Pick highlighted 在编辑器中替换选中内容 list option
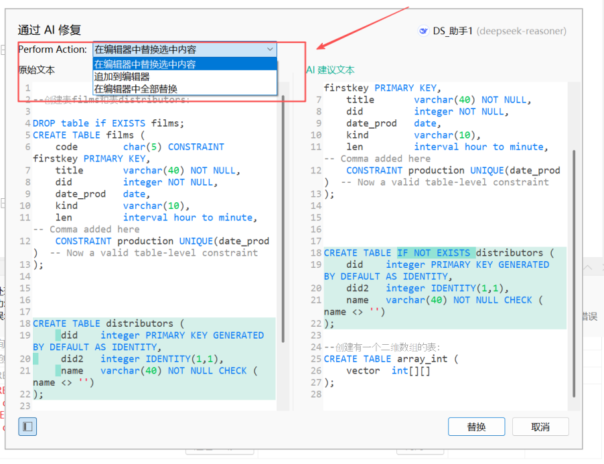This screenshot has height=464, width=604. 145,64
